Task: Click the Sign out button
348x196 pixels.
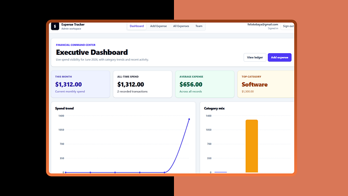Action: pos(288,26)
